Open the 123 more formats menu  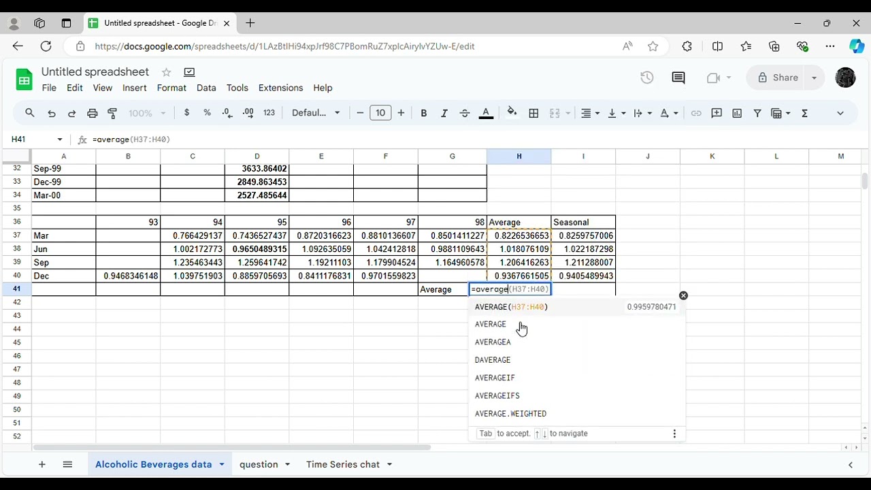(x=269, y=113)
